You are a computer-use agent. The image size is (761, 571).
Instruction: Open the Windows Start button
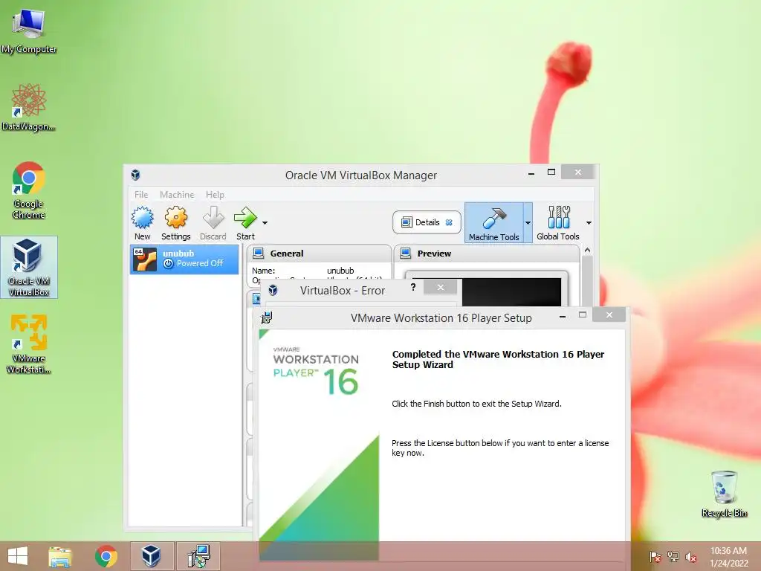[18, 556]
